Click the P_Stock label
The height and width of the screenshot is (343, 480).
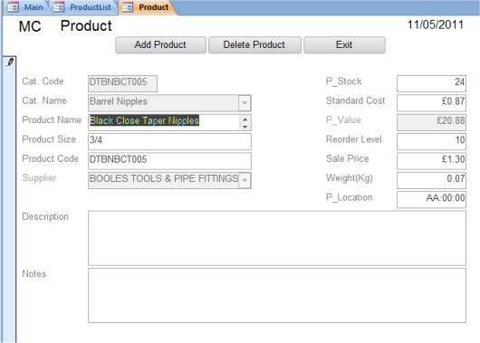pos(344,81)
